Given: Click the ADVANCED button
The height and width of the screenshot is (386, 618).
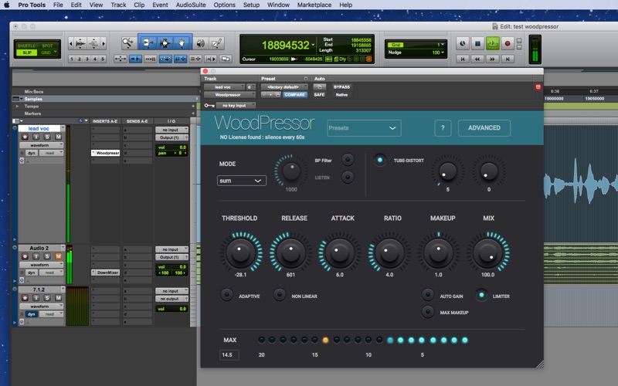Looking at the screenshot, I should click(484, 128).
